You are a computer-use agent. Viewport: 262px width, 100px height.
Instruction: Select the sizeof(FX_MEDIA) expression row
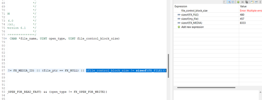(x=218, y=23)
